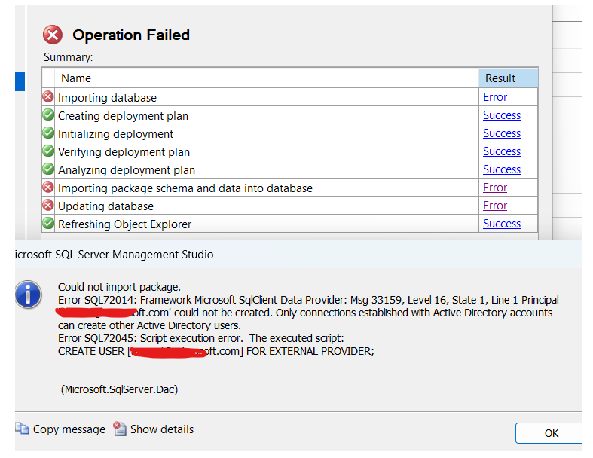Click error icon beside Importing database
The height and width of the screenshot is (458, 593).
click(48, 97)
